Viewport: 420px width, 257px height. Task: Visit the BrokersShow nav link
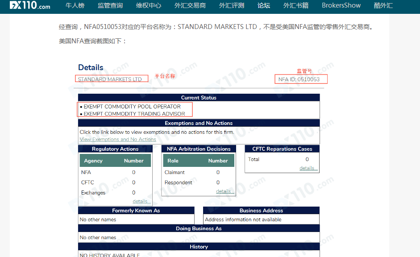point(341,6)
